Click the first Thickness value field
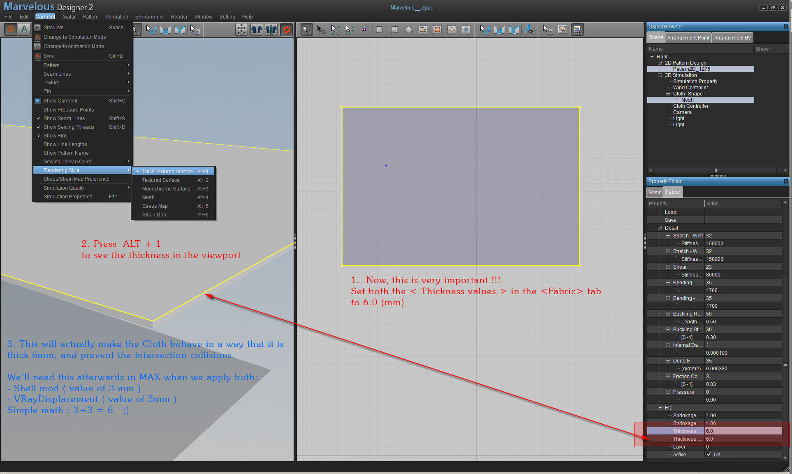Screen dimensions: 792x474 (x=743, y=431)
